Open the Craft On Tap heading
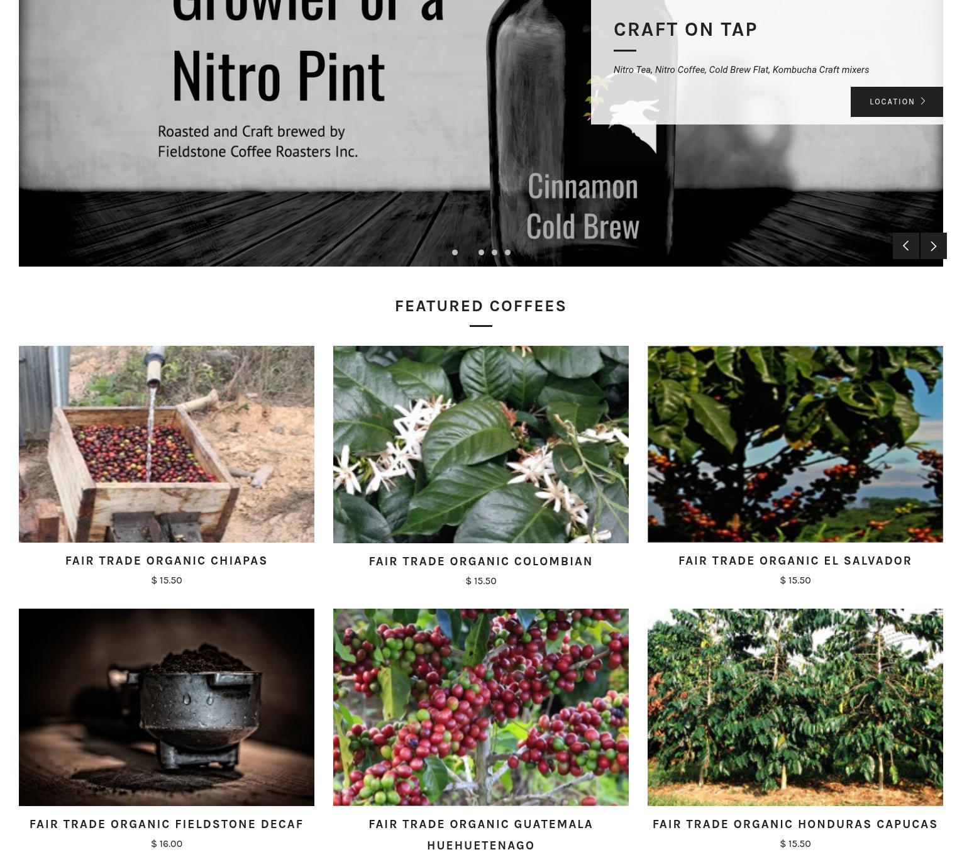 (685, 30)
